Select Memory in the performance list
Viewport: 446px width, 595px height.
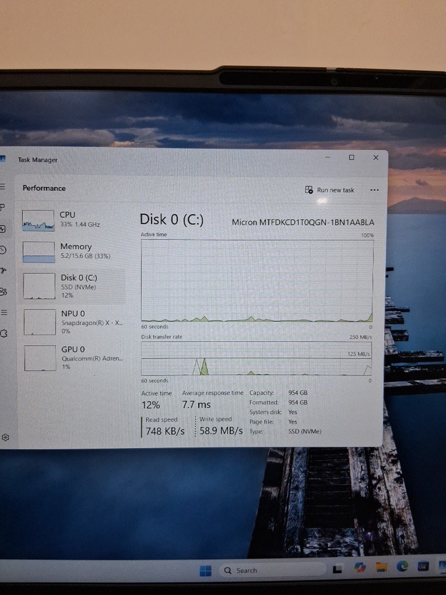pos(72,252)
